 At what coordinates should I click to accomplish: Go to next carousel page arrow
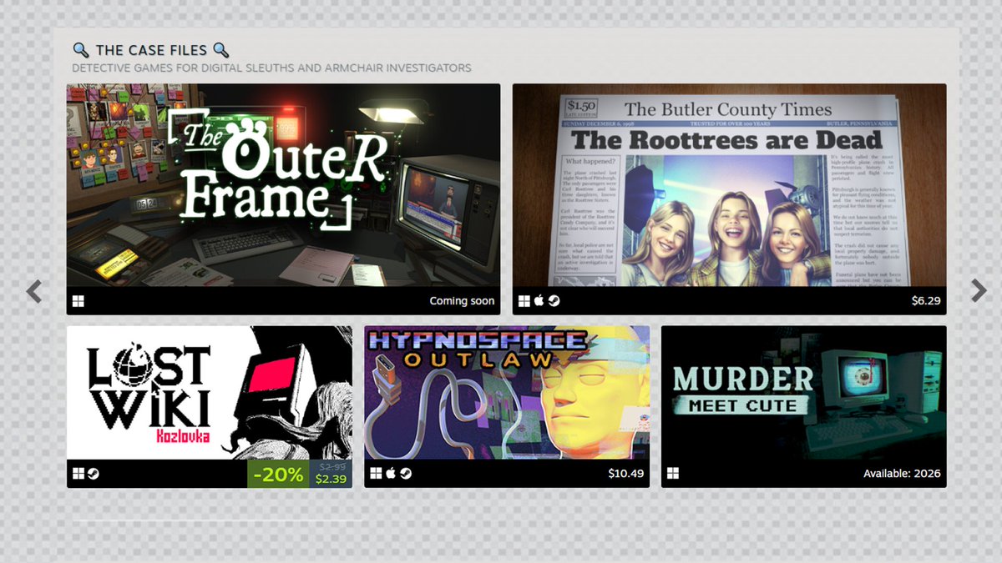tap(979, 291)
